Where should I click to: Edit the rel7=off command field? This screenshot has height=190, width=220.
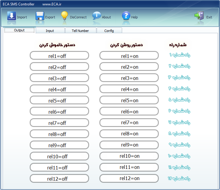pyautogui.click(x=59, y=122)
